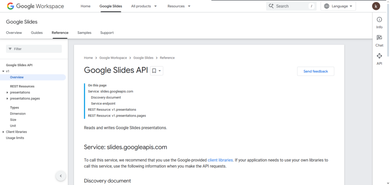Click the search '/' keyboard shortcut badge
Viewport: 390px width, 185px height.
click(x=312, y=6)
